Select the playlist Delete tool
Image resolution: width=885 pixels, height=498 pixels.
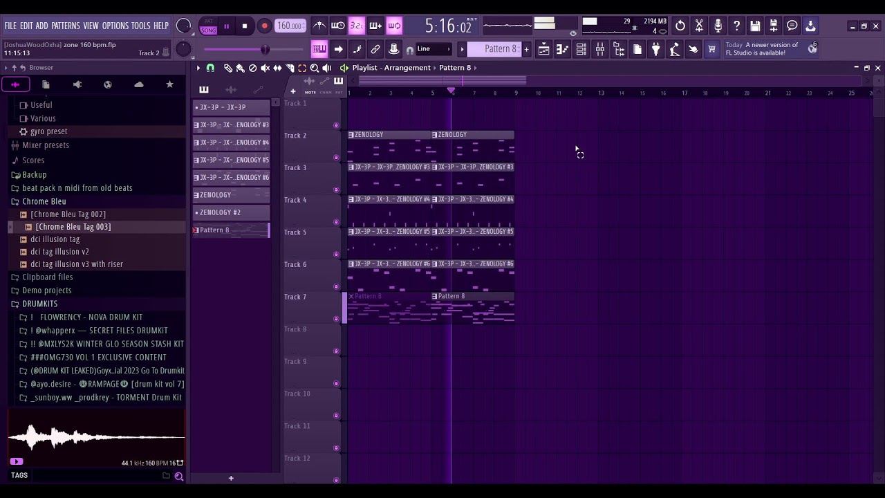[x=252, y=68]
